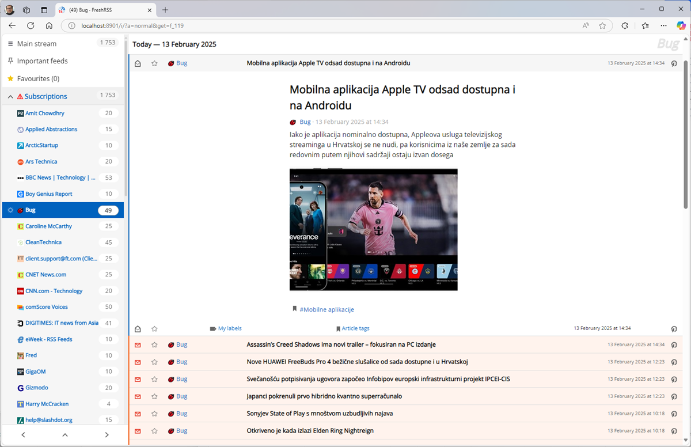
Task: Star the Japanci pokrenuli superračunalo article
Action: 154,396
